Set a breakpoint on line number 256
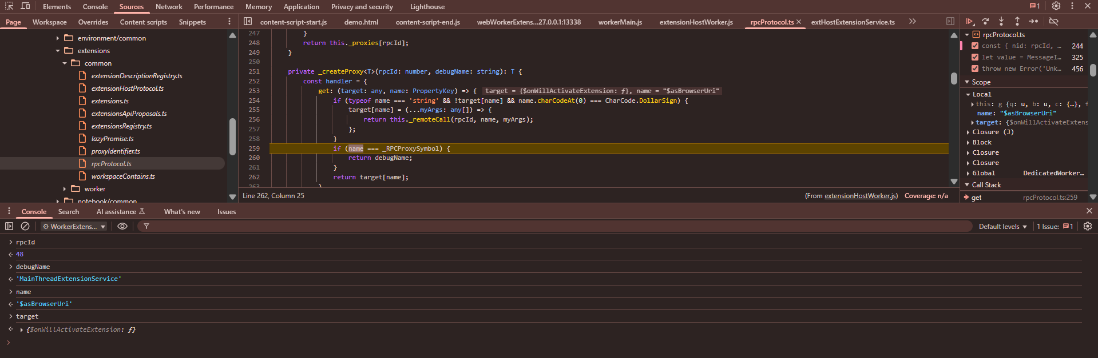This screenshot has height=358, width=1098. (254, 119)
